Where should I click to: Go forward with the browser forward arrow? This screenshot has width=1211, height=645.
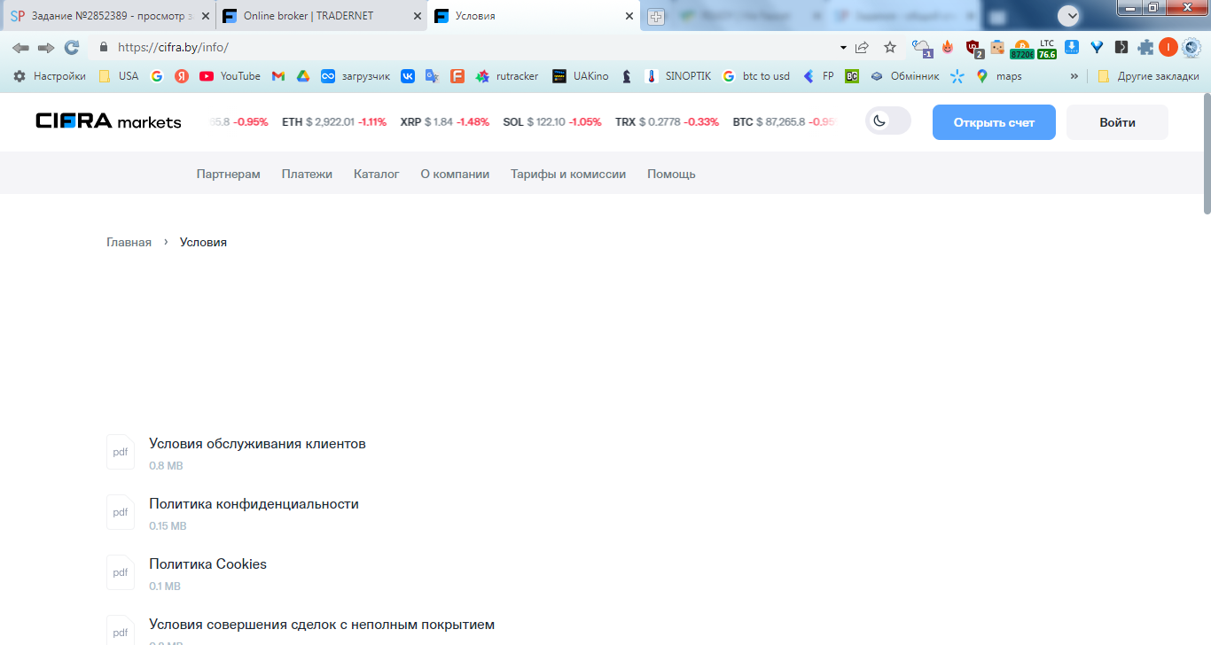pyautogui.click(x=46, y=47)
